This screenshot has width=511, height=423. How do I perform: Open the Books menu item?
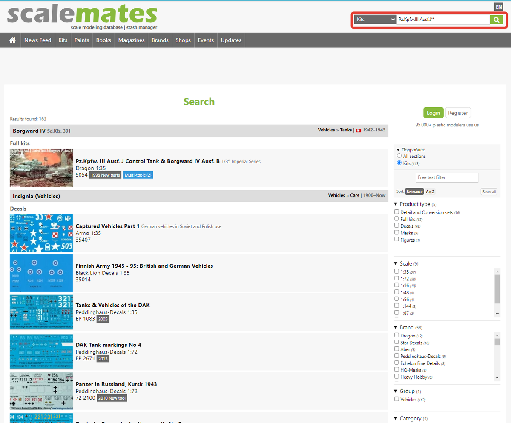pos(103,40)
